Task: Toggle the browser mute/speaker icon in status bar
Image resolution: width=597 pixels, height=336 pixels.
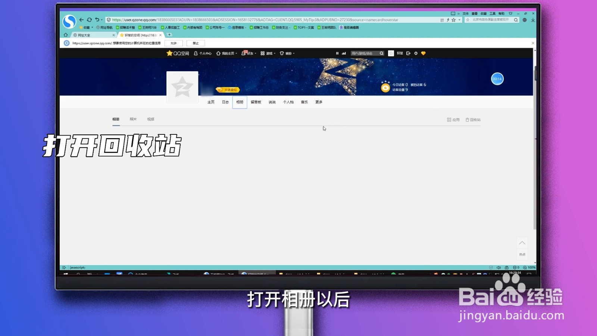Action: [499, 267]
